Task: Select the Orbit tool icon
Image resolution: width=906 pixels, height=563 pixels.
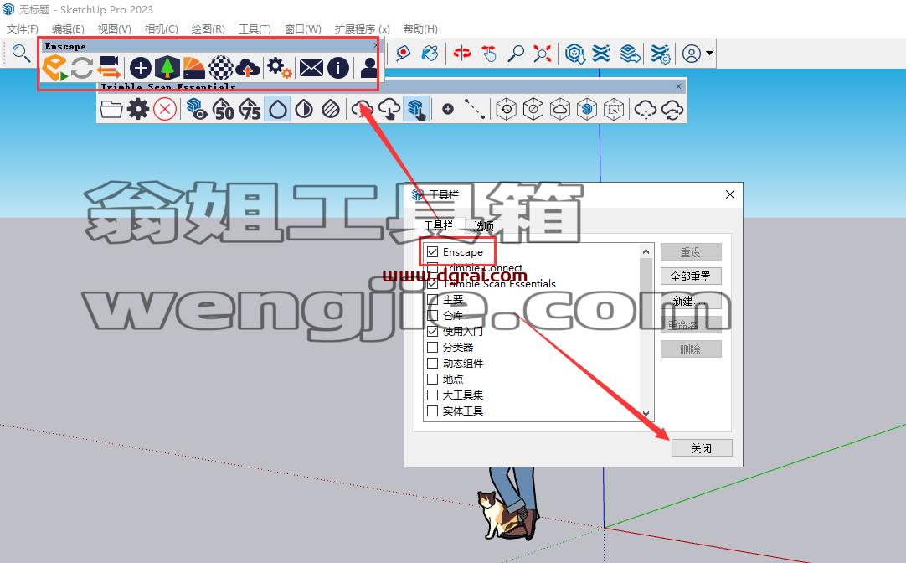Action: click(461, 54)
